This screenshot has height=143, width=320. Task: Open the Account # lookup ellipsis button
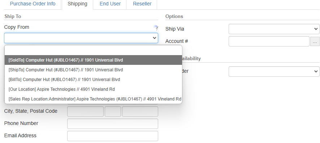click(x=315, y=41)
